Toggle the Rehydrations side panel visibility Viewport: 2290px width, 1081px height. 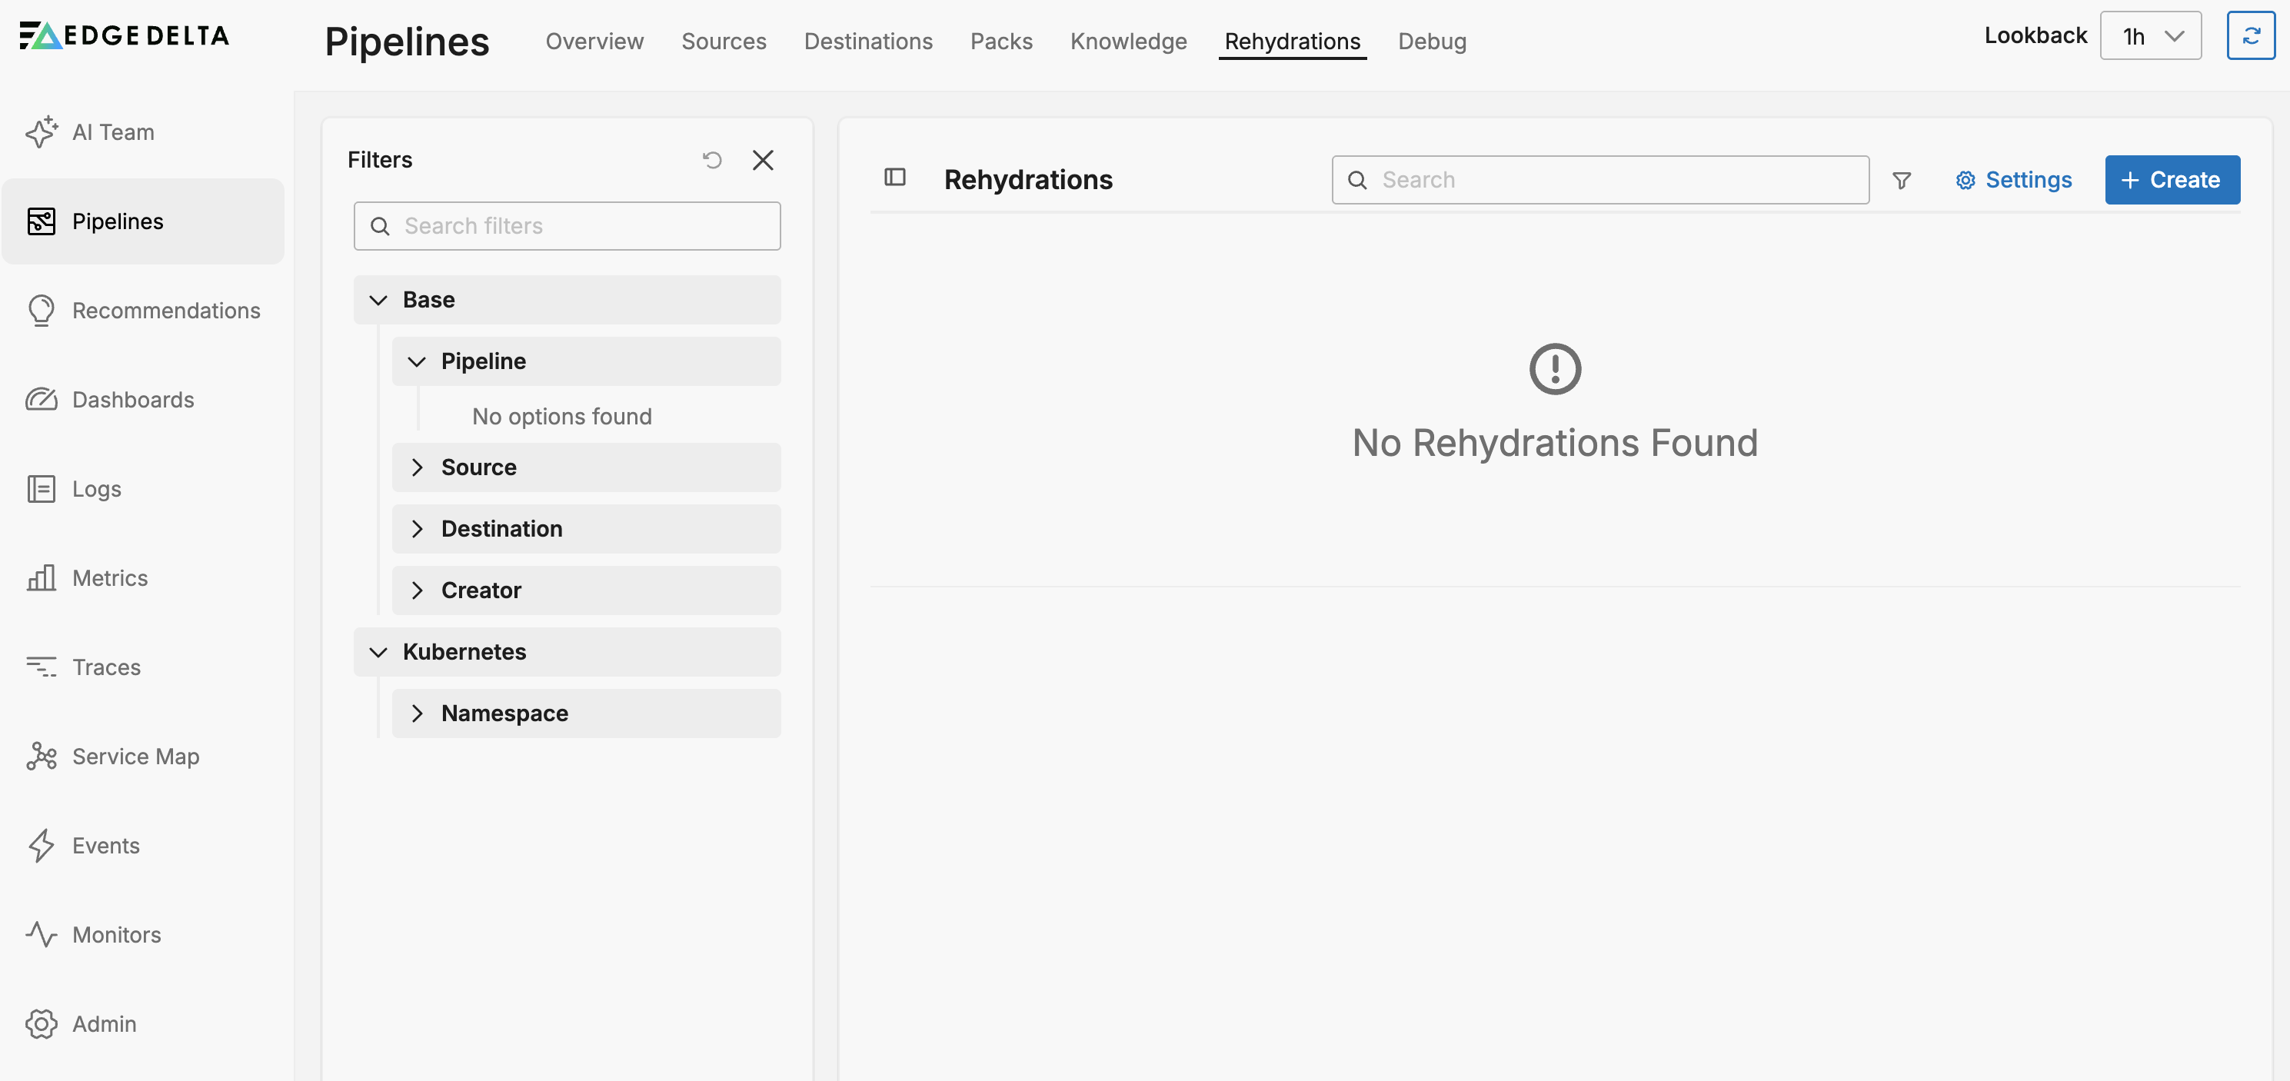(895, 178)
